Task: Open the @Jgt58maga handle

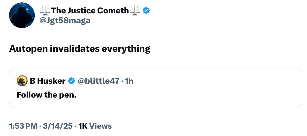Action: (x=65, y=20)
